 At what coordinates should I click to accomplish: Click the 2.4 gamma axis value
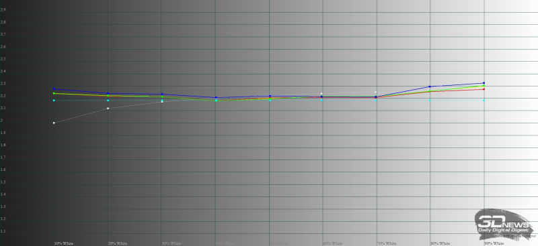click(x=3, y=72)
